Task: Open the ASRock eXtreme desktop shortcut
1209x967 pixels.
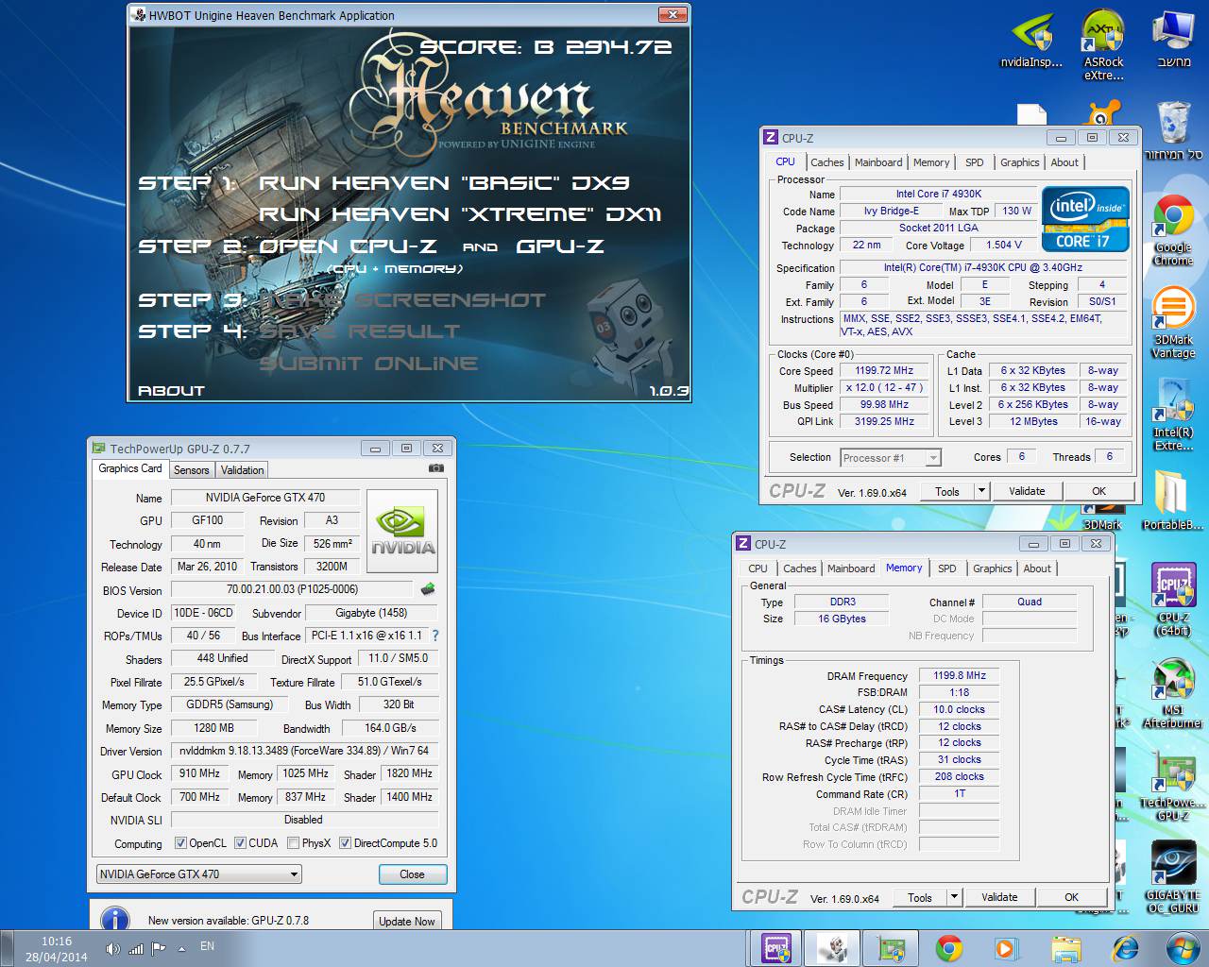Action: point(1103,44)
